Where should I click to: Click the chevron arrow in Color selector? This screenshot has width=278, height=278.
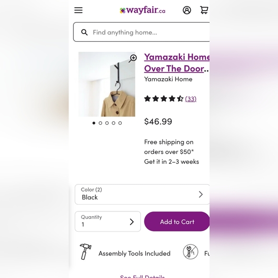[201, 195]
